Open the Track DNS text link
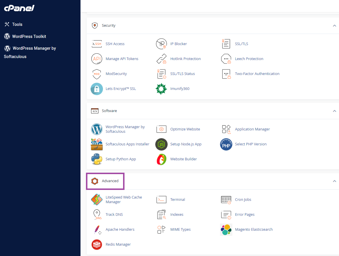 [x=114, y=215]
